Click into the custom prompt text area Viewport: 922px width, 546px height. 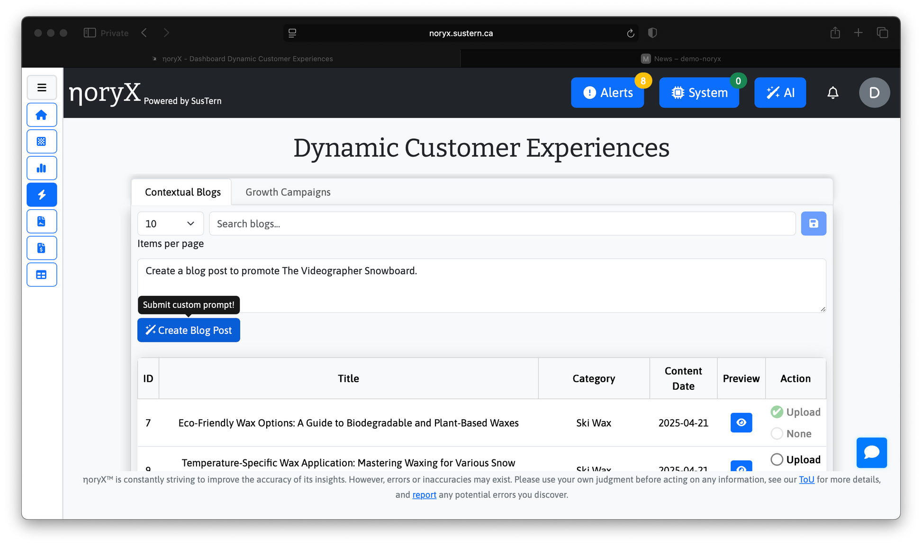(482, 286)
